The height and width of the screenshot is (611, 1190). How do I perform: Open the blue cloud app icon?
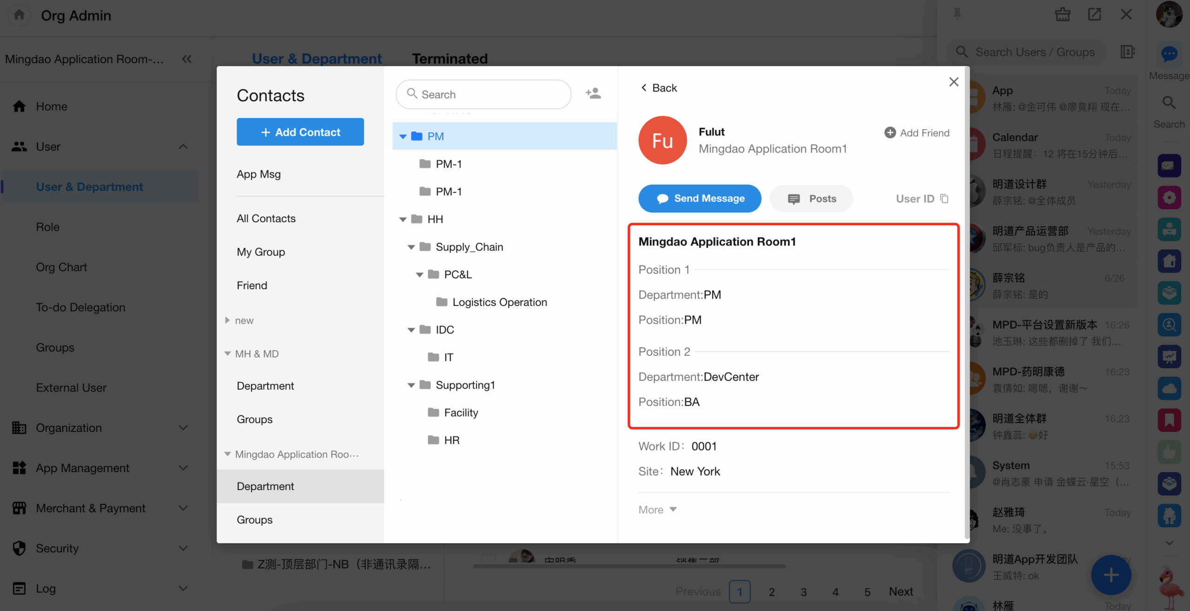pyautogui.click(x=1169, y=389)
